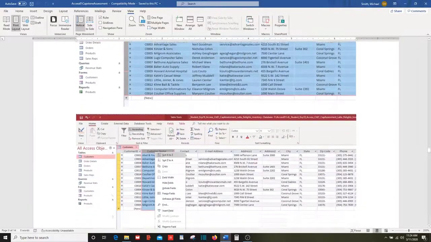Viewport: 431px width, 242px height.
Task: Open the proofing check icon in status bar
Action: (x=35, y=231)
